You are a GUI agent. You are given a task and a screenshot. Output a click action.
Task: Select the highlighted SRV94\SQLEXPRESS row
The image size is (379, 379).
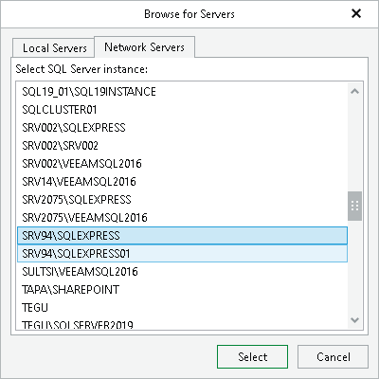point(182,236)
